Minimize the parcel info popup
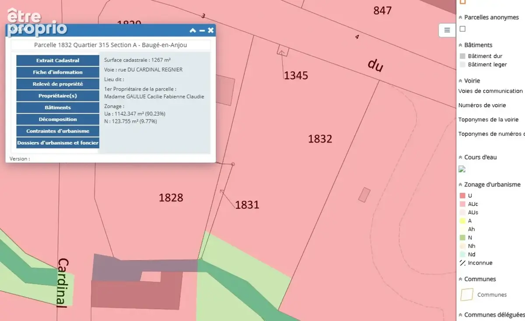The height and width of the screenshot is (321, 525). 202,31
